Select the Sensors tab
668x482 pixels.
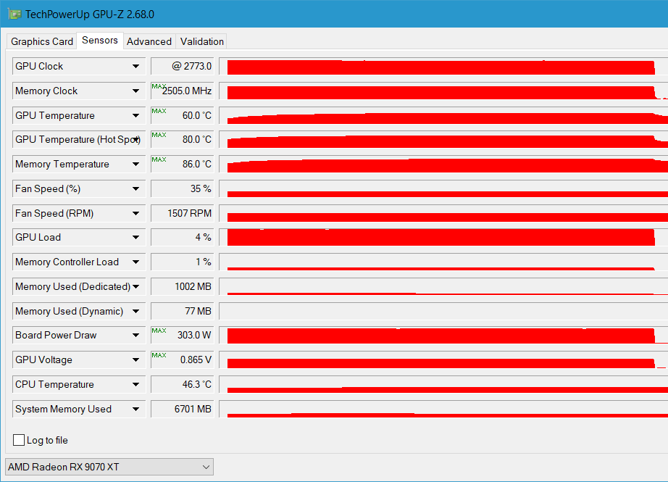click(100, 41)
